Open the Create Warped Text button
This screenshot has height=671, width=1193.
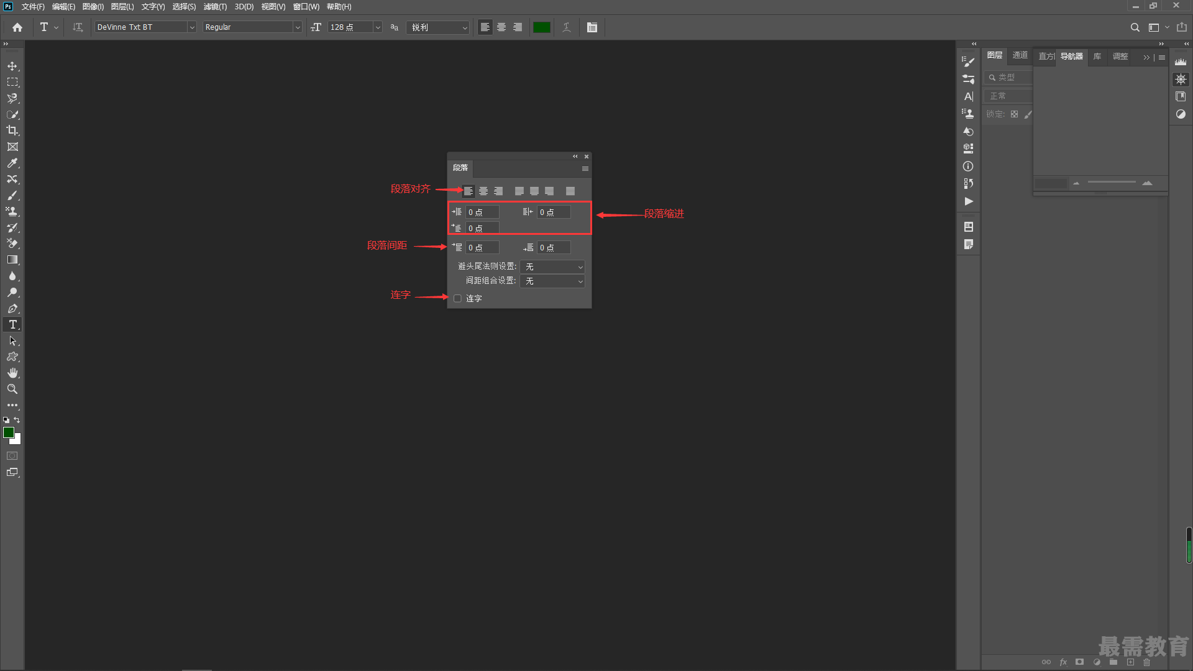[x=567, y=27]
